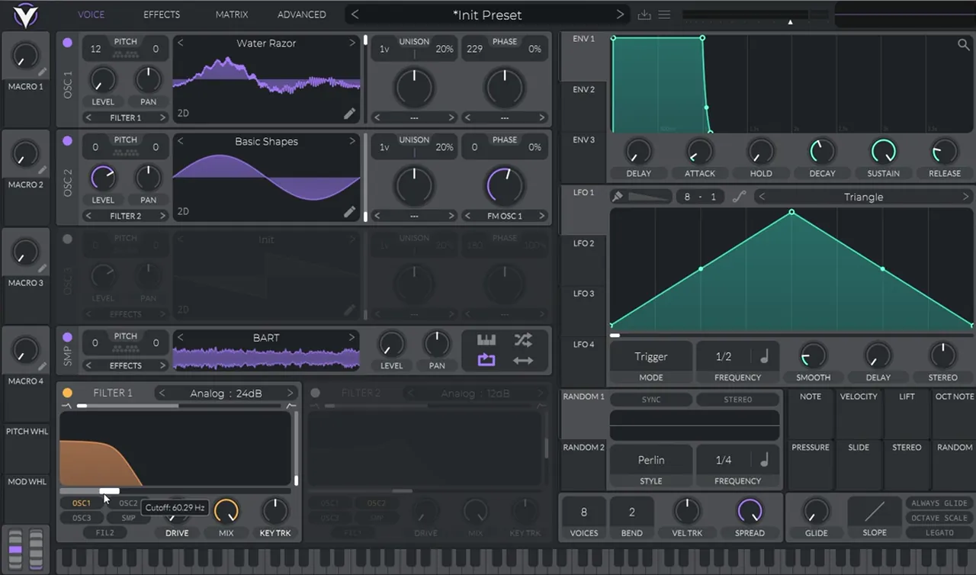The width and height of the screenshot is (976, 575).
Task: Open OSC 1 FILTER 1 routing selector
Action: click(126, 117)
